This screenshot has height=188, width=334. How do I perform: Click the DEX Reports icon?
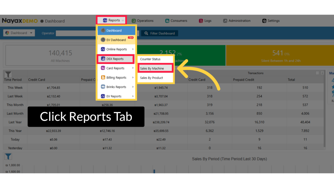coord(103,58)
